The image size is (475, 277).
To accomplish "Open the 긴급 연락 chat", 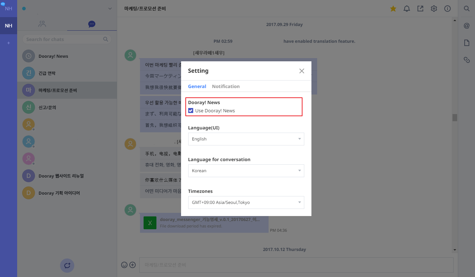I will [x=67, y=73].
